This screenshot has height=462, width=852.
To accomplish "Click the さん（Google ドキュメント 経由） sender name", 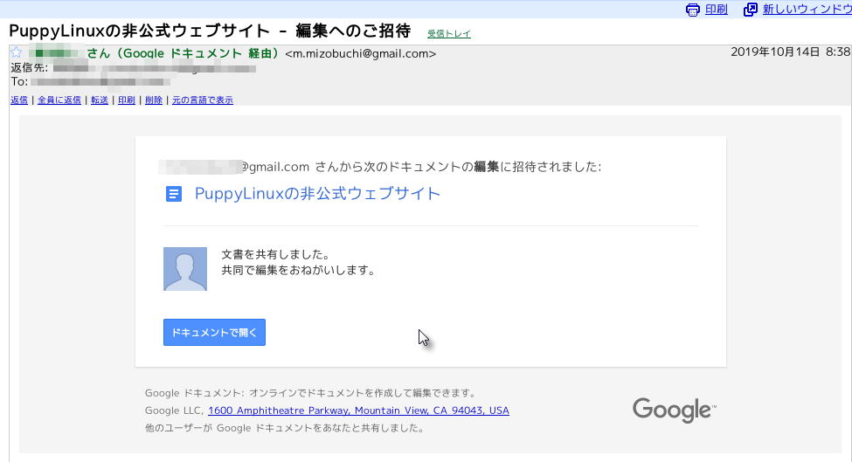I will click(x=184, y=53).
